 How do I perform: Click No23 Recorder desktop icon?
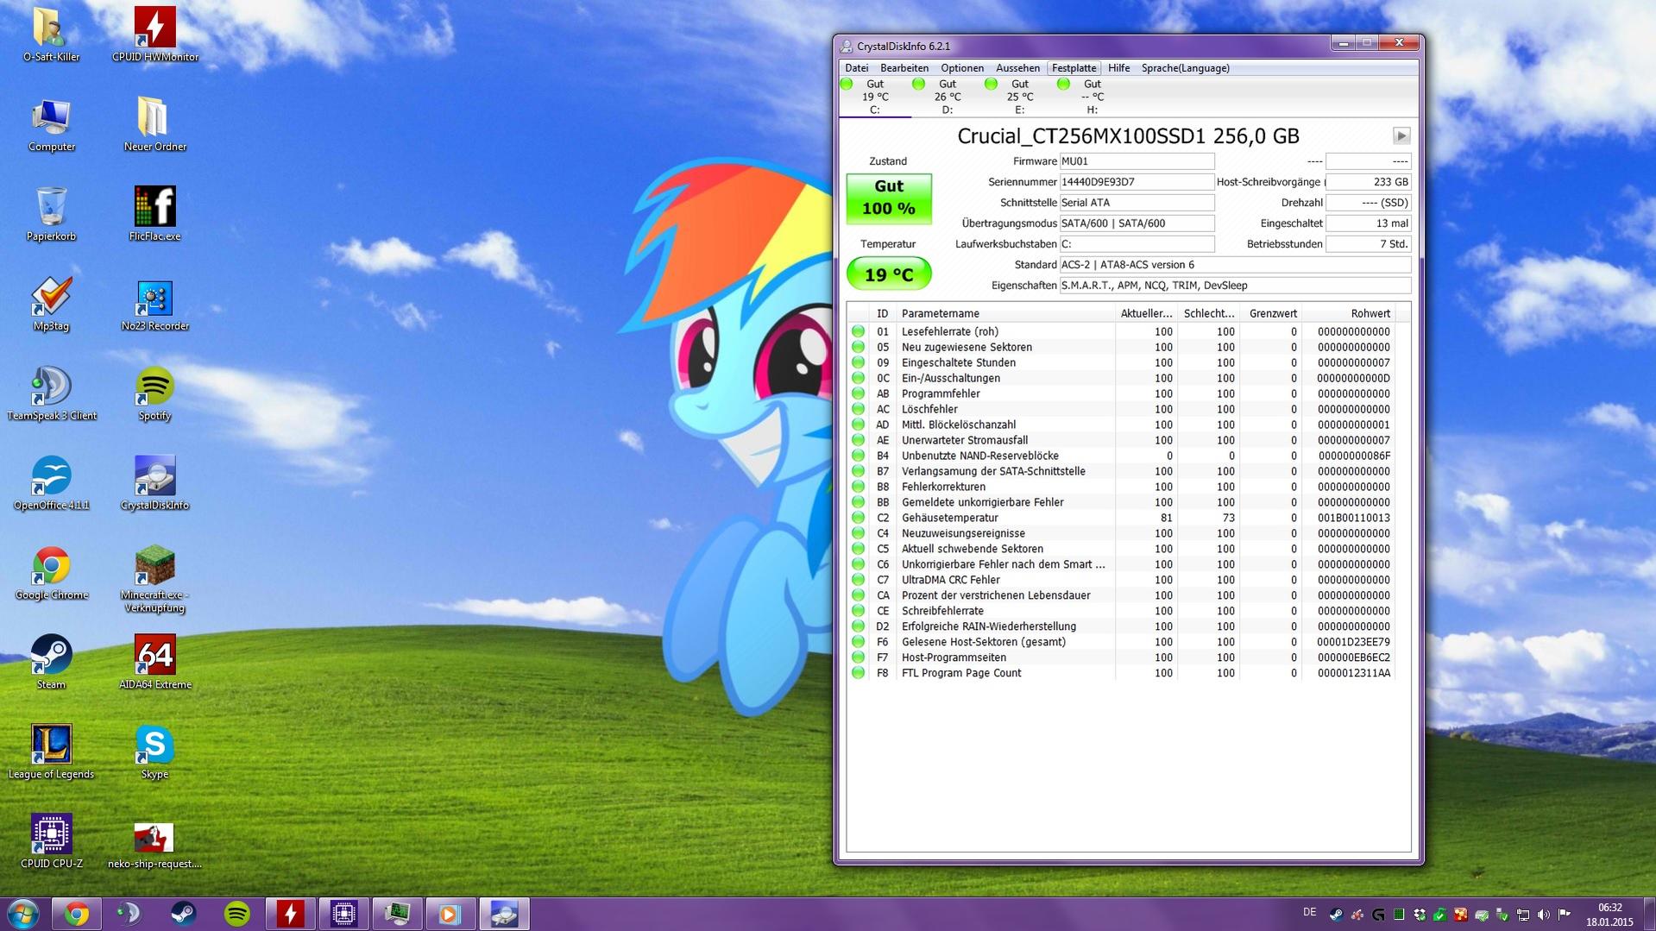(154, 304)
